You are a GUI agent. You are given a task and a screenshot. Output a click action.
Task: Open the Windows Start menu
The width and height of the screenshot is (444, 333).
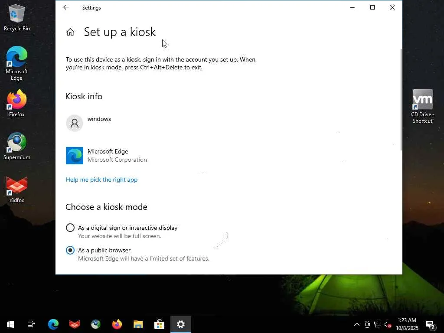(10, 324)
